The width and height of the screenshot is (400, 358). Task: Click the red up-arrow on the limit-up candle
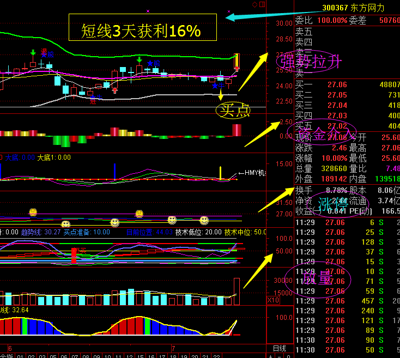tap(237, 68)
